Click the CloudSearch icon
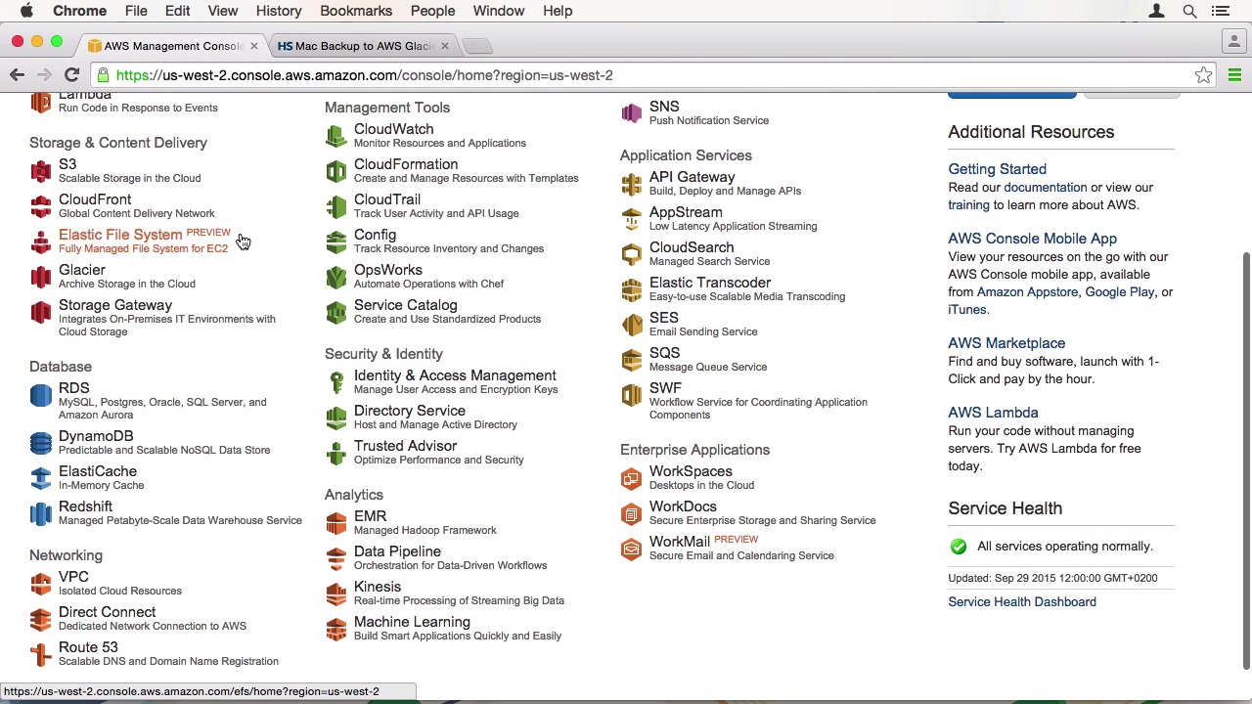The image size is (1252, 704). coord(632,254)
